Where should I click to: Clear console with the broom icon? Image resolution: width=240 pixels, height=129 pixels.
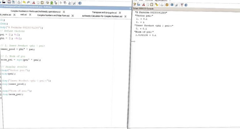(157, 5)
